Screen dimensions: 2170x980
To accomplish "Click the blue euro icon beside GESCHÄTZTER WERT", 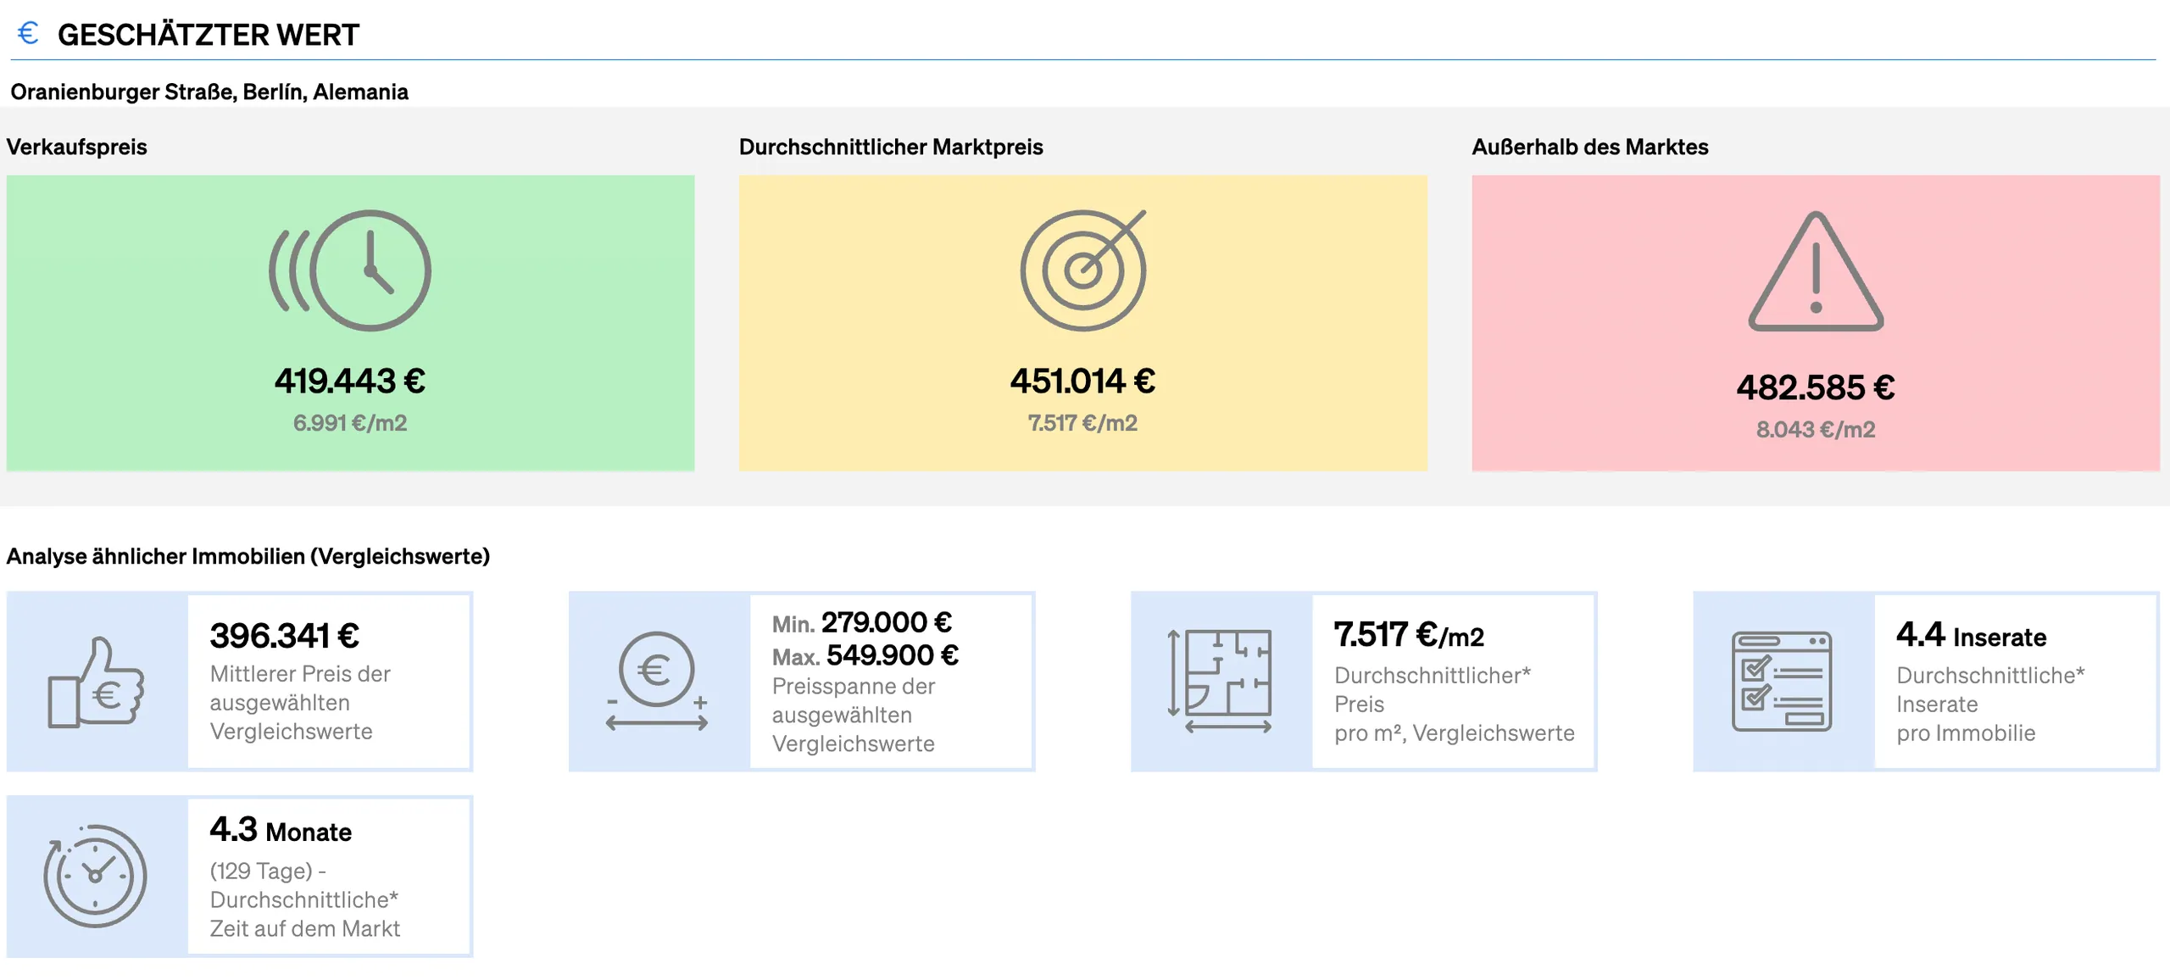I will [28, 33].
